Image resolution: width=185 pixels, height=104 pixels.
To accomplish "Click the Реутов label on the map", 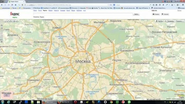I will click(117, 60).
